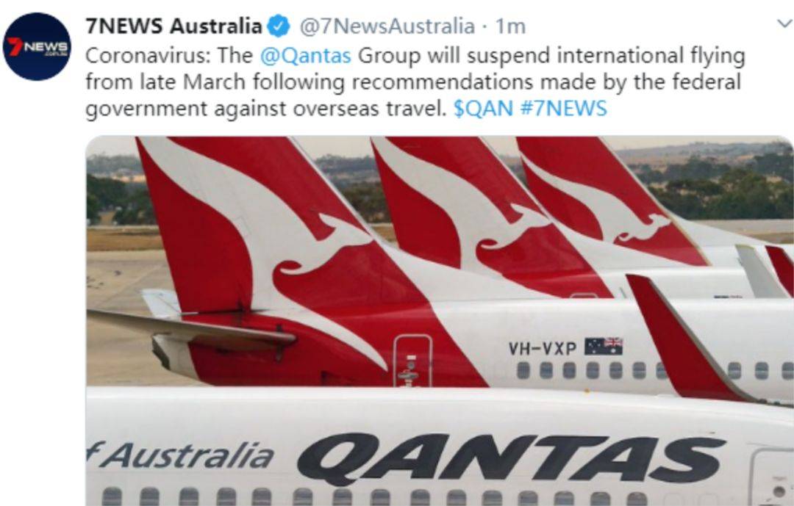This screenshot has width=794, height=506.
Task: Click the tweet text about international flying
Action: point(415,82)
